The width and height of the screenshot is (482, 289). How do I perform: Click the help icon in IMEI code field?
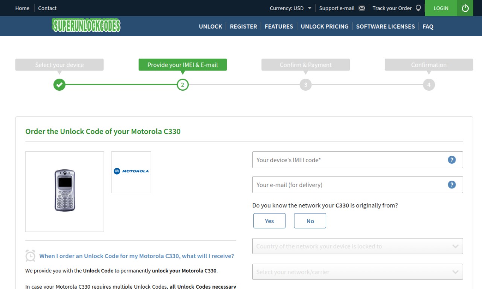coord(451,160)
